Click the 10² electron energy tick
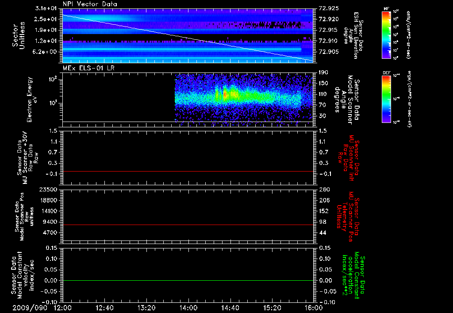Screen dimensions: 453x313 54,79
